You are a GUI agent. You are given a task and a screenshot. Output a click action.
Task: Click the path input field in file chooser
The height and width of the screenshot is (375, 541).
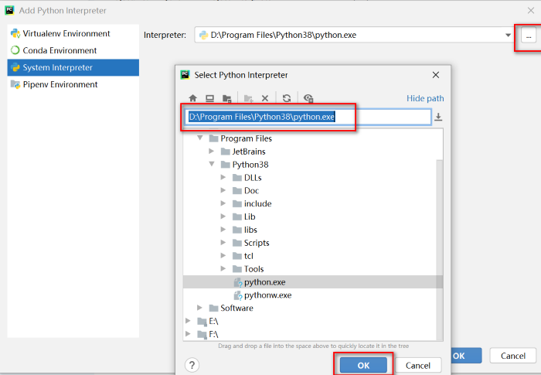(x=308, y=117)
